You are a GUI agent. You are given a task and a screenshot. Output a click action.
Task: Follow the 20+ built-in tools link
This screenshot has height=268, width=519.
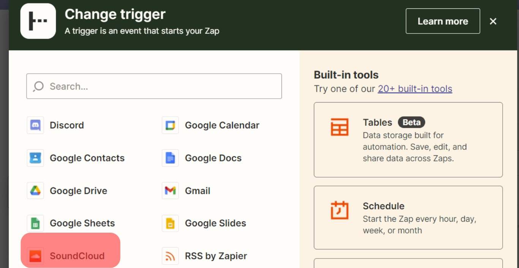[x=415, y=89]
